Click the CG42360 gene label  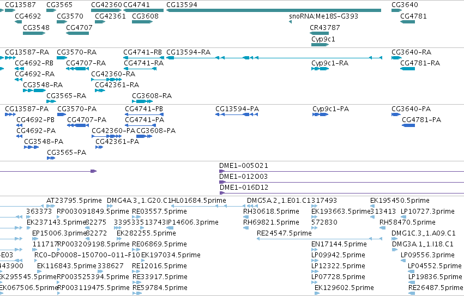[x=106, y=5]
